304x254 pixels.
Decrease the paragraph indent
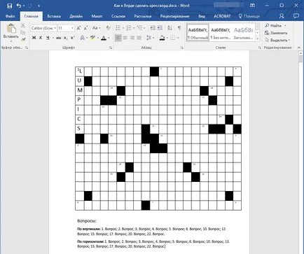tap(153, 28)
